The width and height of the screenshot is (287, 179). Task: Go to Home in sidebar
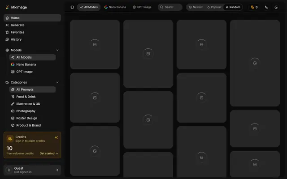click(x=32, y=18)
